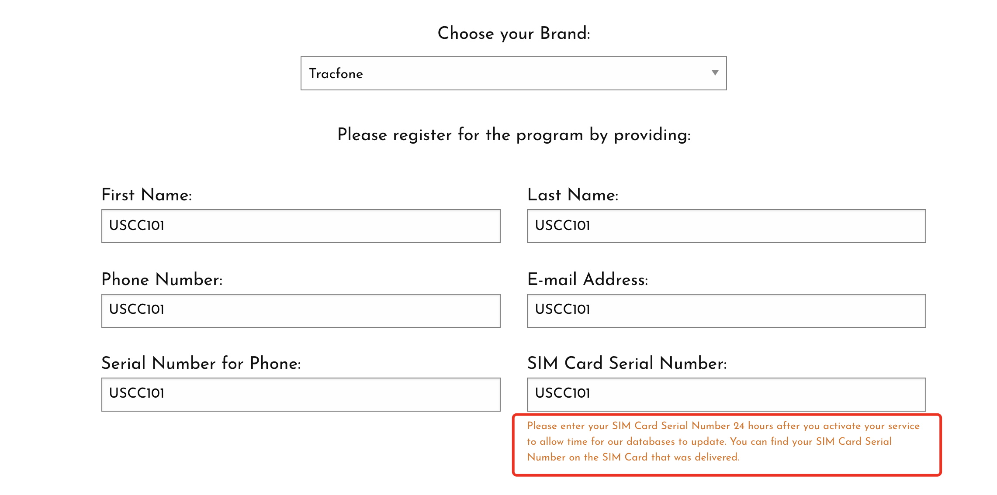Click the "First Name:" label
Image resolution: width=997 pixels, height=495 pixels.
point(147,195)
